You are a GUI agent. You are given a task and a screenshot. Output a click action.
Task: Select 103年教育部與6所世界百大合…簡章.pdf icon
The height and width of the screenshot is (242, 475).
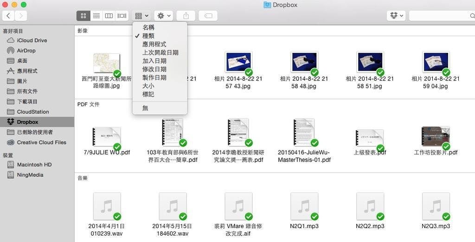(173, 132)
